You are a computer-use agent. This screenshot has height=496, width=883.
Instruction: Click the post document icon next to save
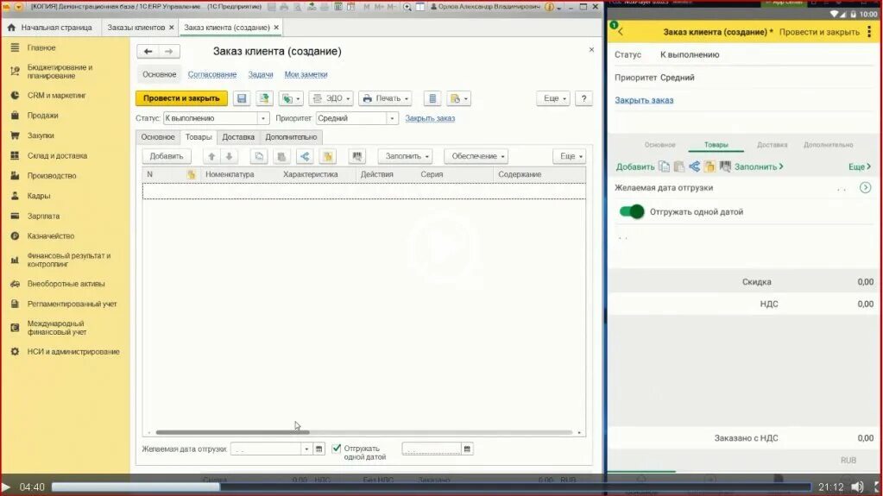(x=263, y=98)
